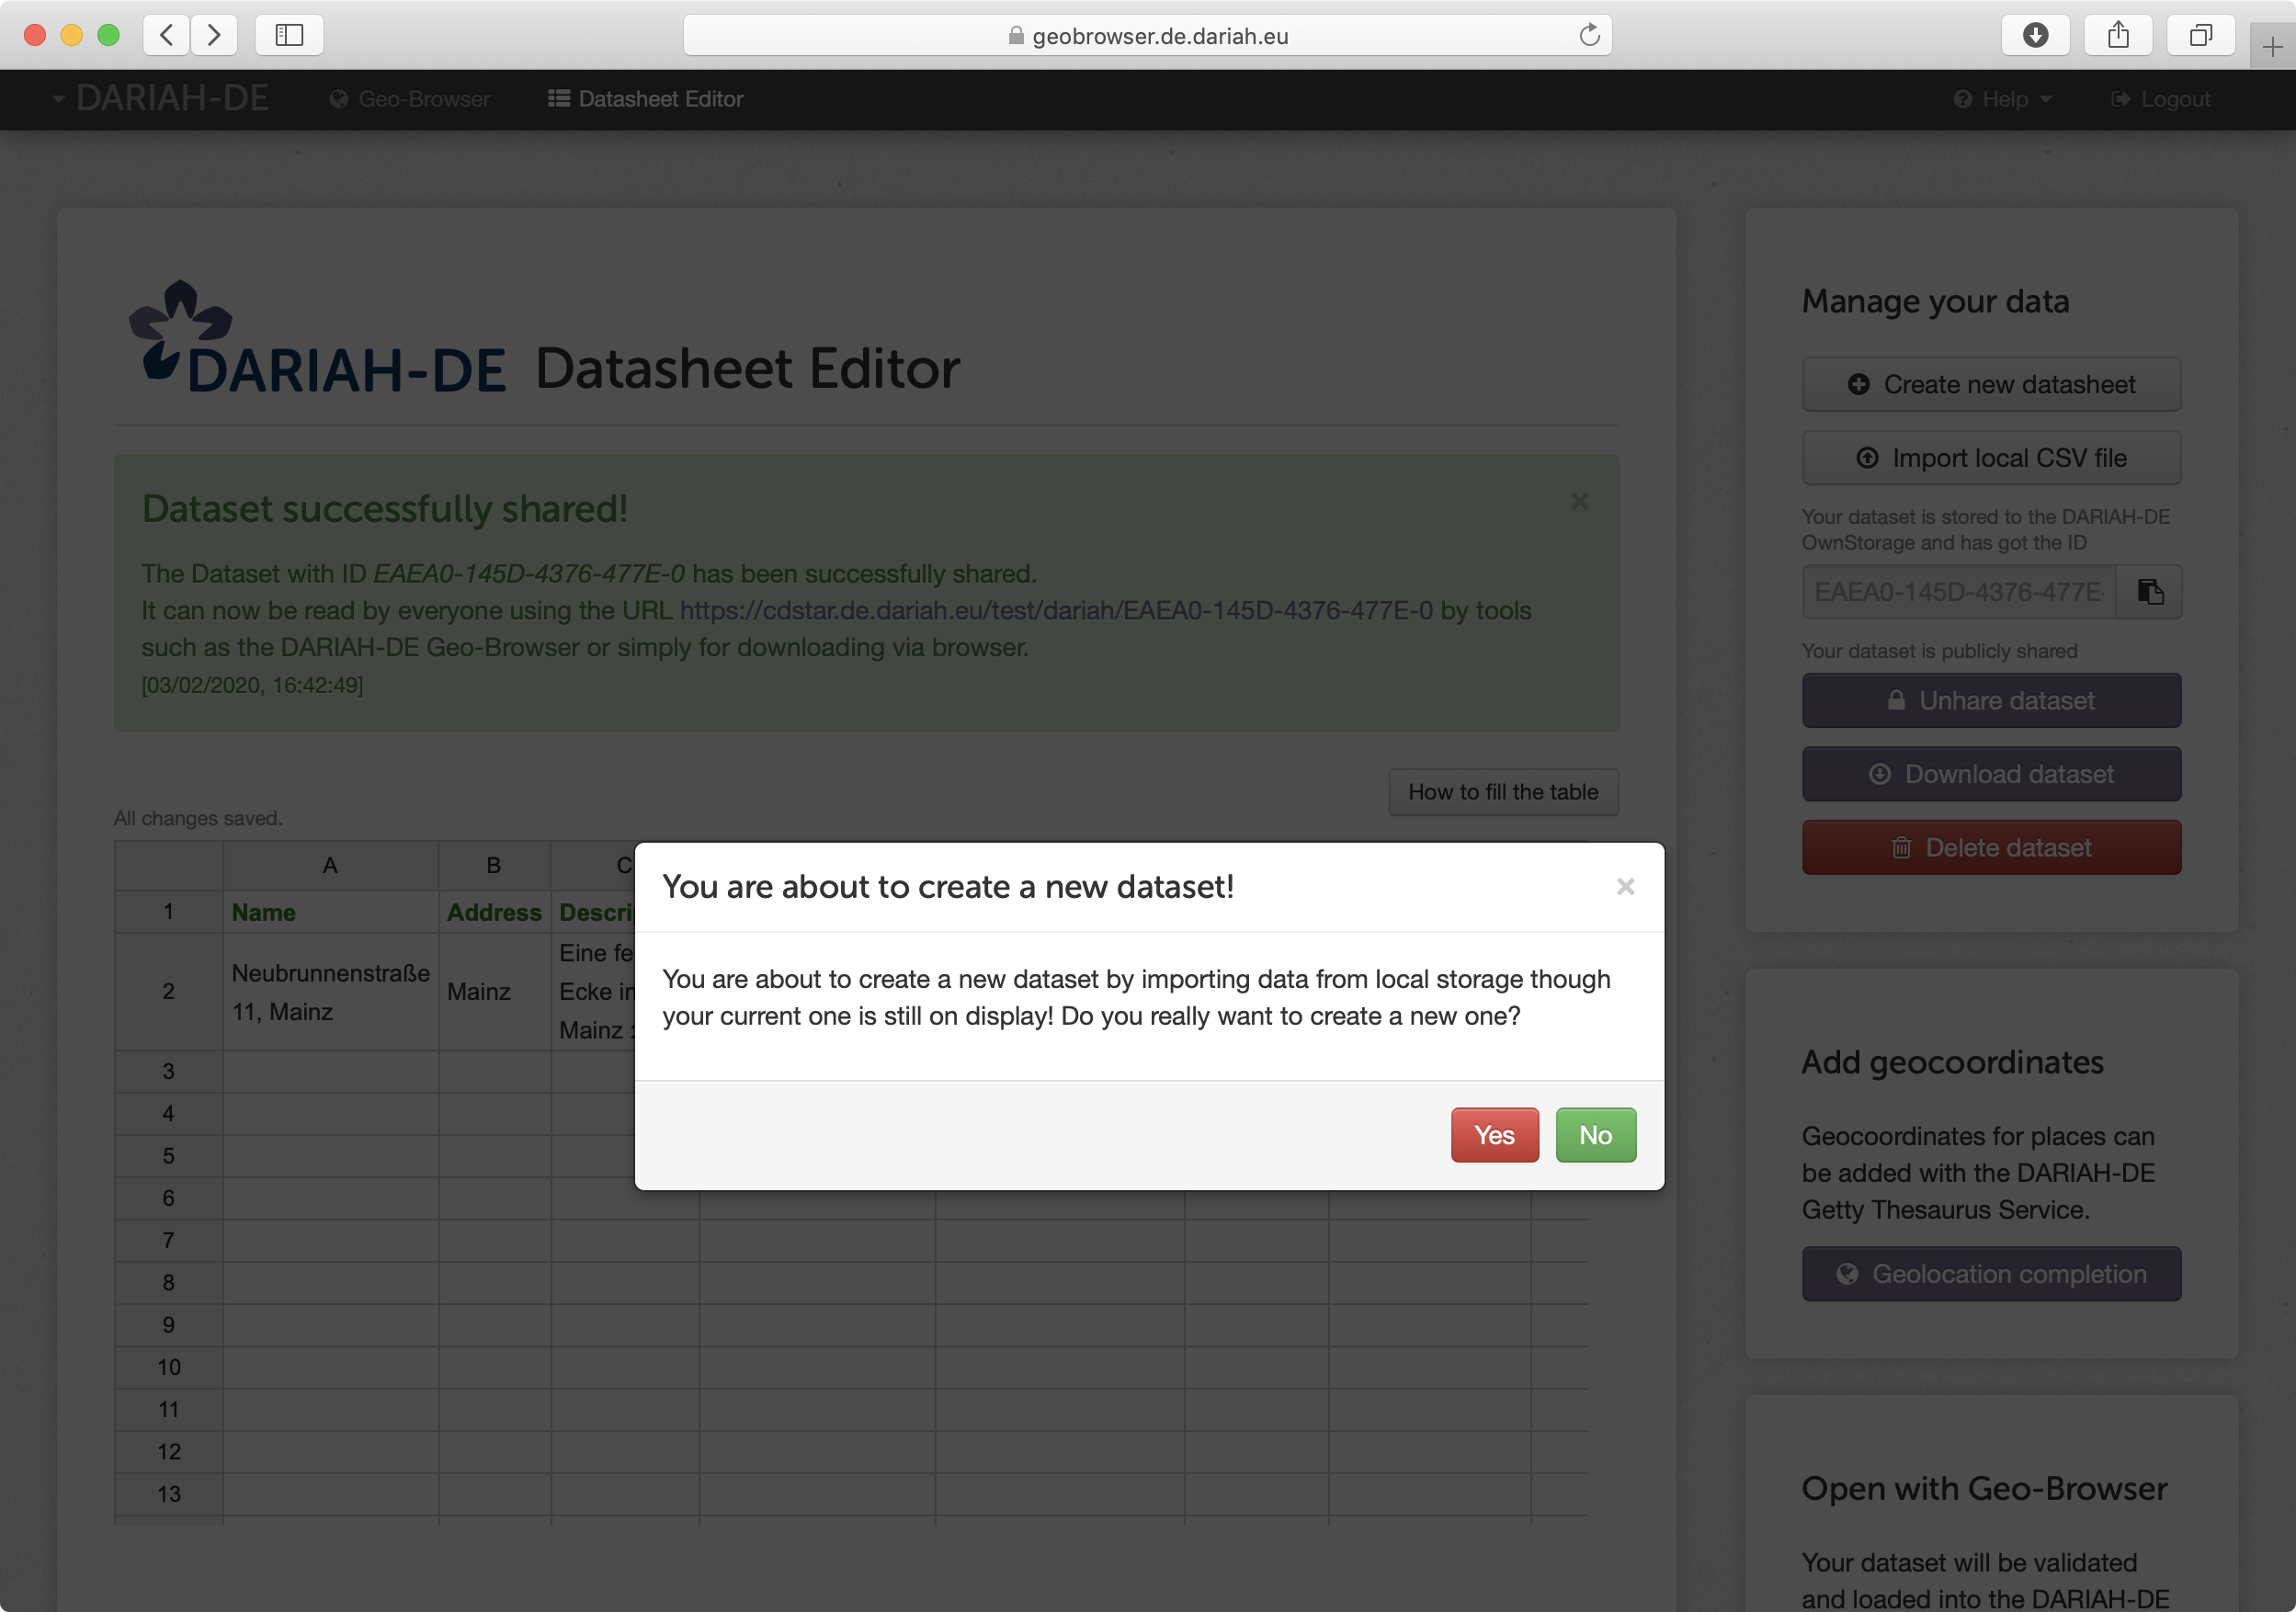
Task: Open Safari downloads icon
Action: [x=2035, y=35]
